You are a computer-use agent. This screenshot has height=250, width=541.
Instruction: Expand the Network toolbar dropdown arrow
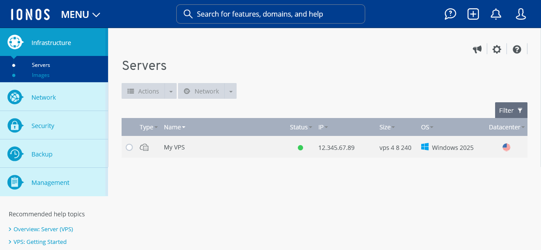coord(230,91)
